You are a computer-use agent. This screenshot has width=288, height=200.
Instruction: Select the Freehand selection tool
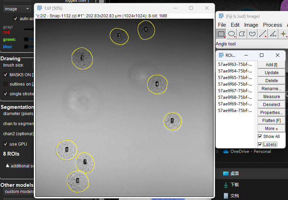(x=252, y=34)
